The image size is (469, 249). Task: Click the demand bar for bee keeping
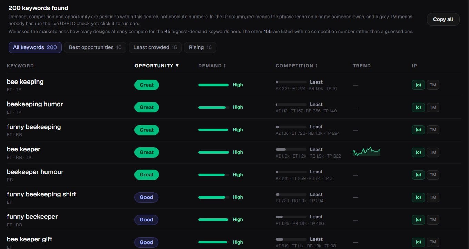click(213, 85)
